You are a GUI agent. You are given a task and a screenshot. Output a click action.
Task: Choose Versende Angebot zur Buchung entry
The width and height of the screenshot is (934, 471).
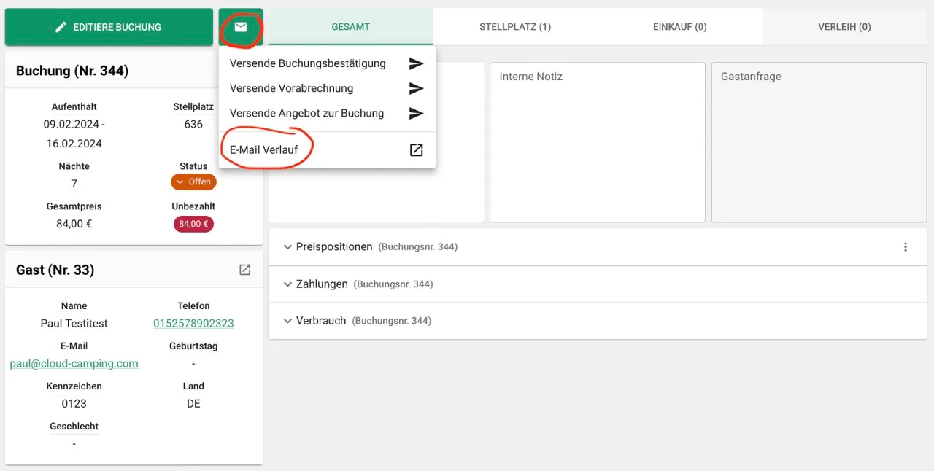tap(327, 113)
